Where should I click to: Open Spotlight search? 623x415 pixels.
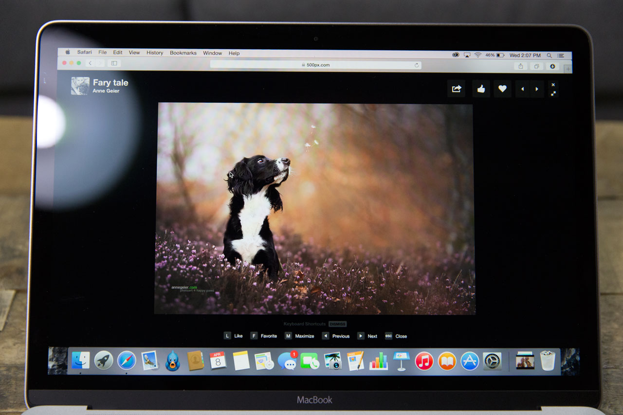click(x=550, y=55)
